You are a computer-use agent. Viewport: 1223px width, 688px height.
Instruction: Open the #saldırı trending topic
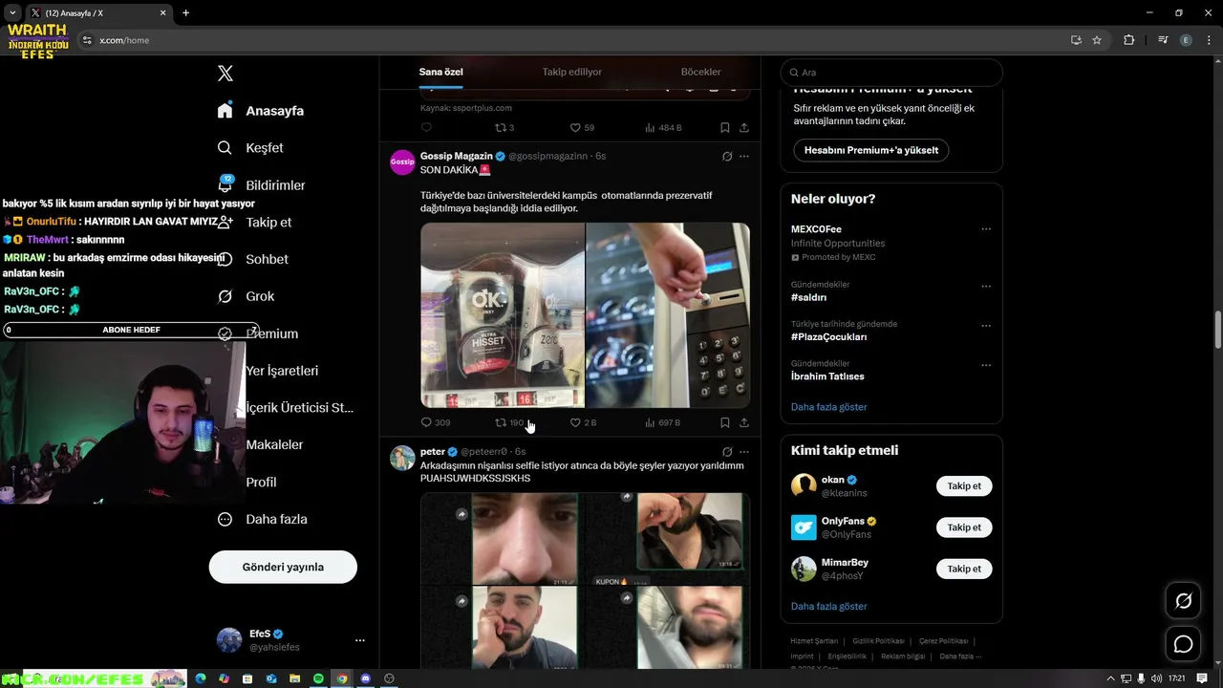(808, 297)
